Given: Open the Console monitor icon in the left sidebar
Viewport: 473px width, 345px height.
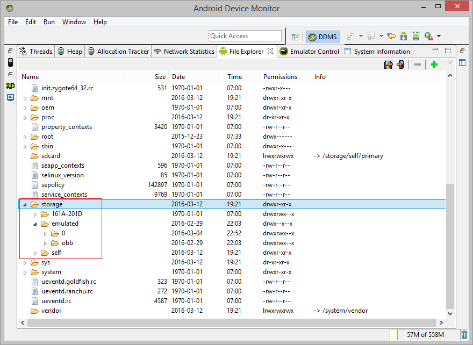Looking at the screenshot, I should pyautogui.click(x=10, y=98).
